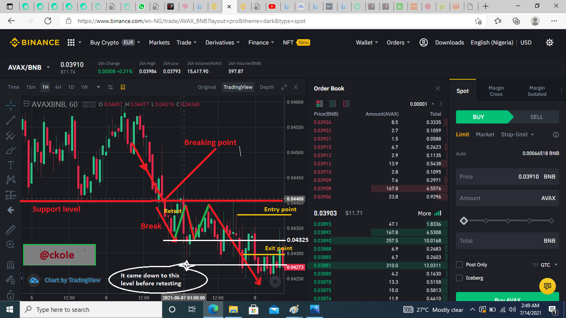The image size is (566, 318).
Task: Select the trend line drawing tool
Action: pos(11,120)
